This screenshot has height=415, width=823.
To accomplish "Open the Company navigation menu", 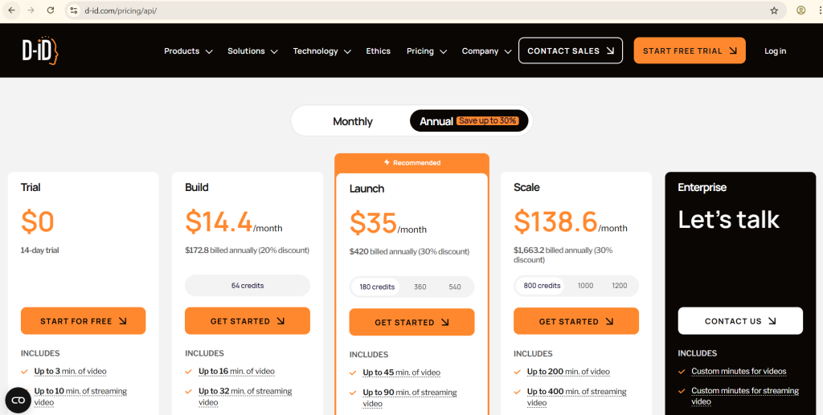I will tap(486, 51).
